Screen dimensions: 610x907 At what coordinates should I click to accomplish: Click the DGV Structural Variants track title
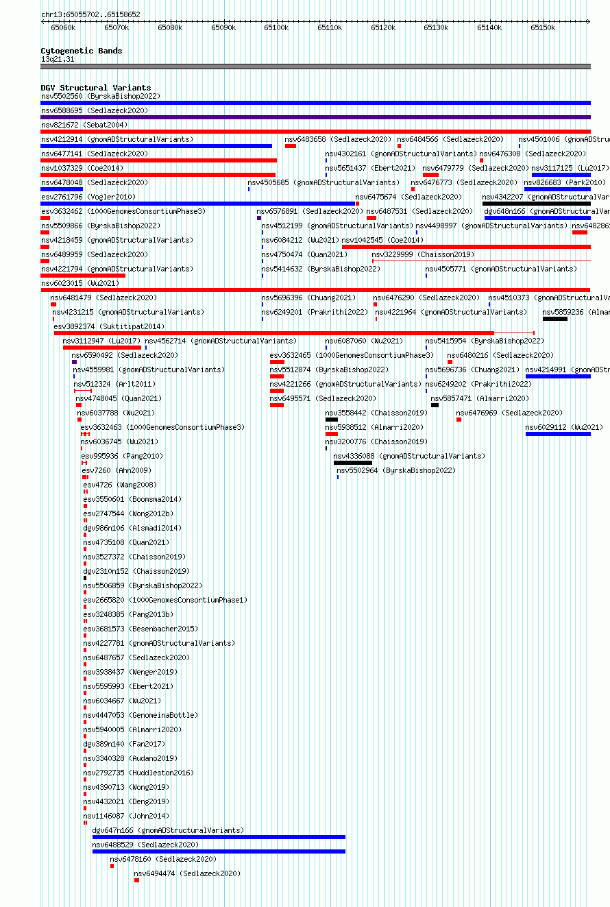pos(96,88)
